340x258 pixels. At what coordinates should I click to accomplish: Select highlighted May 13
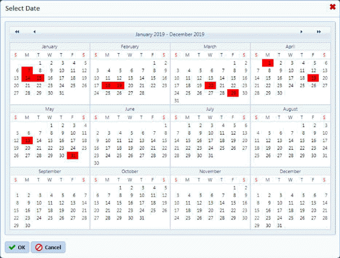(27, 140)
